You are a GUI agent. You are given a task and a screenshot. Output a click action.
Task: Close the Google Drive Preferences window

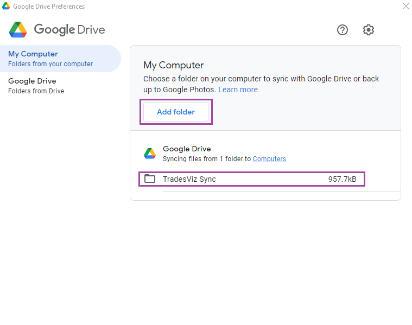pyautogui.click(x=405, y=6)
